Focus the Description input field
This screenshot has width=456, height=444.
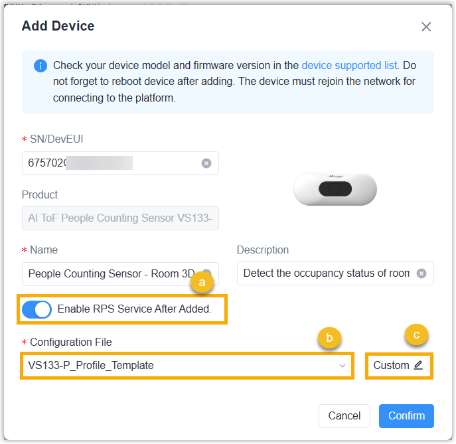click(335, 273)
